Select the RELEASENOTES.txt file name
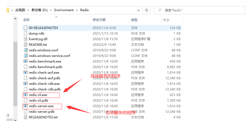Viewport: 248px width, 121px height. coord(43,117)
